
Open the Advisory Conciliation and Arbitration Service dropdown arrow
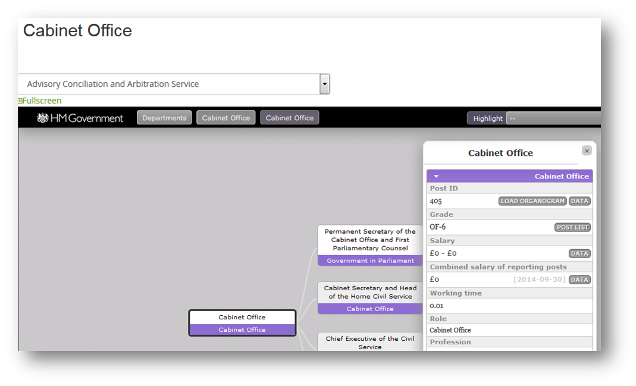click(324, 84)
